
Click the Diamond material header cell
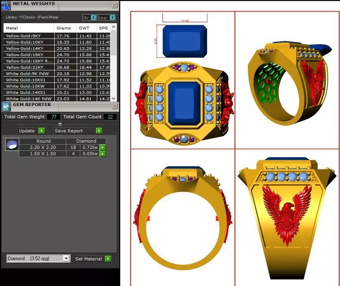pyautogui.click(x=86, y=141)
